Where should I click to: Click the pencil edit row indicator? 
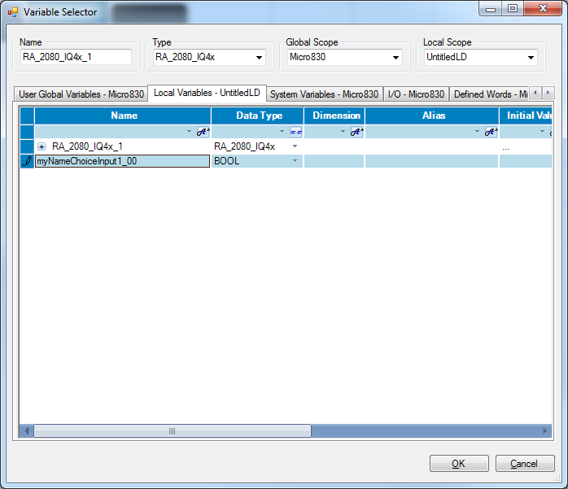[27, 161]
